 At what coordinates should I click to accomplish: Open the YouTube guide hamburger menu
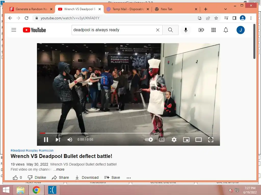pyautogui.click(x=14, y=30)
